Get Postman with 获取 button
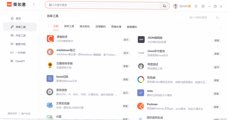The width and height of the screenshot is (229, 120). coord(216,107)
